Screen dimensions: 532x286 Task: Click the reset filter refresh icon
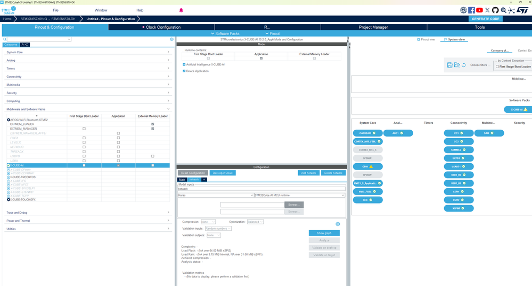point(464,65)
